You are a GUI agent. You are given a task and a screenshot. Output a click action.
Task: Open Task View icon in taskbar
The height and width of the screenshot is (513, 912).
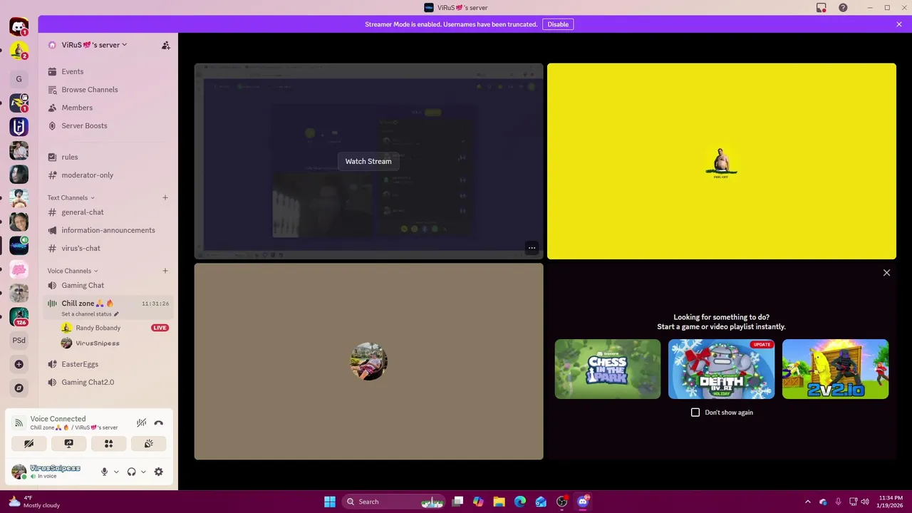pos(457,502)
